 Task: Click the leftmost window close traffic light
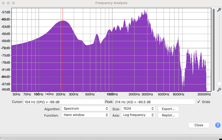(x=3, y=3)
